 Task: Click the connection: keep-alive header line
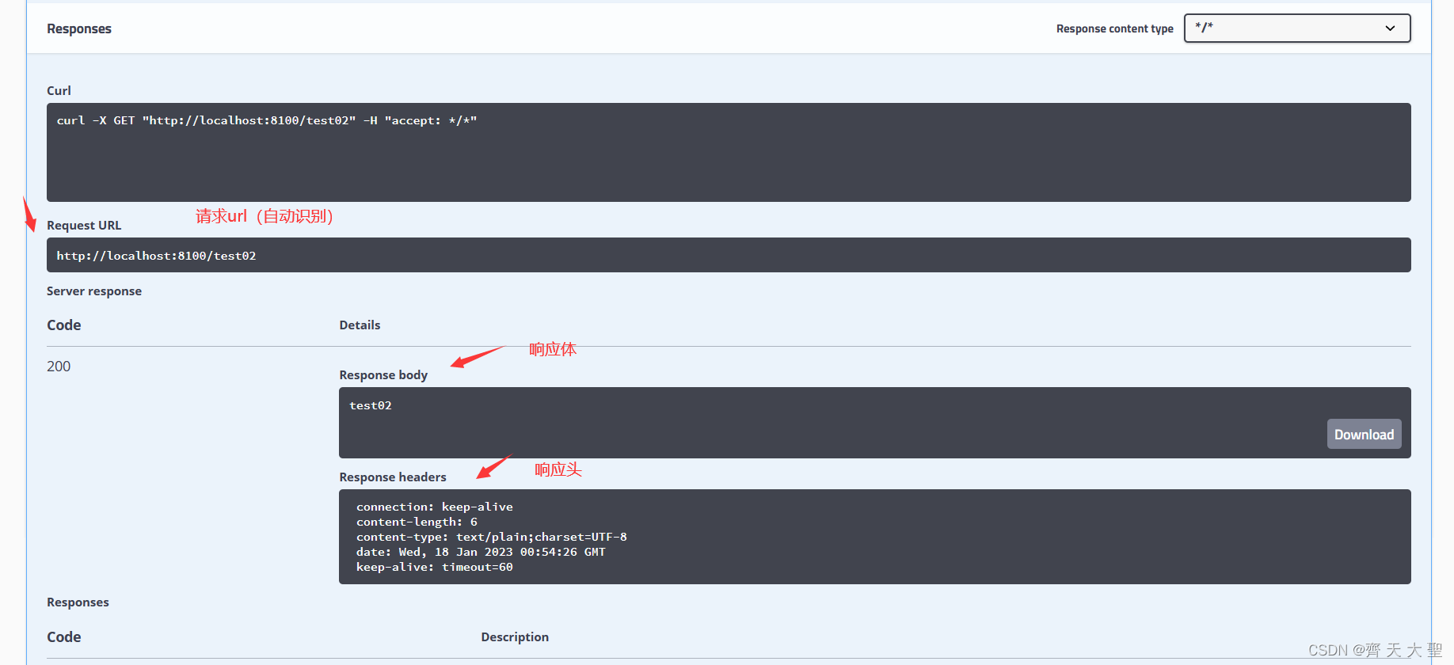pos(435,507)
